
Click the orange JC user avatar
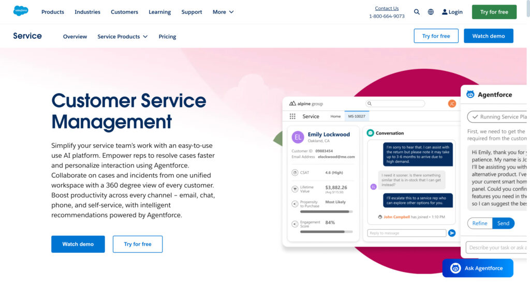(x=452, y=103)
